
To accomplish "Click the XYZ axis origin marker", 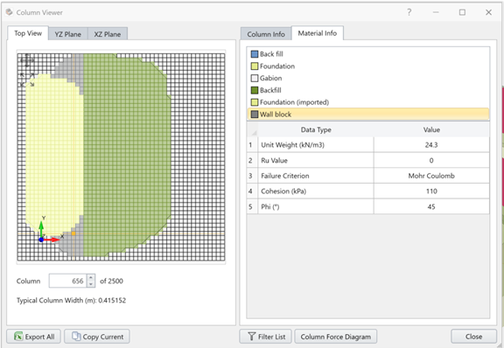I will point(41,240).
